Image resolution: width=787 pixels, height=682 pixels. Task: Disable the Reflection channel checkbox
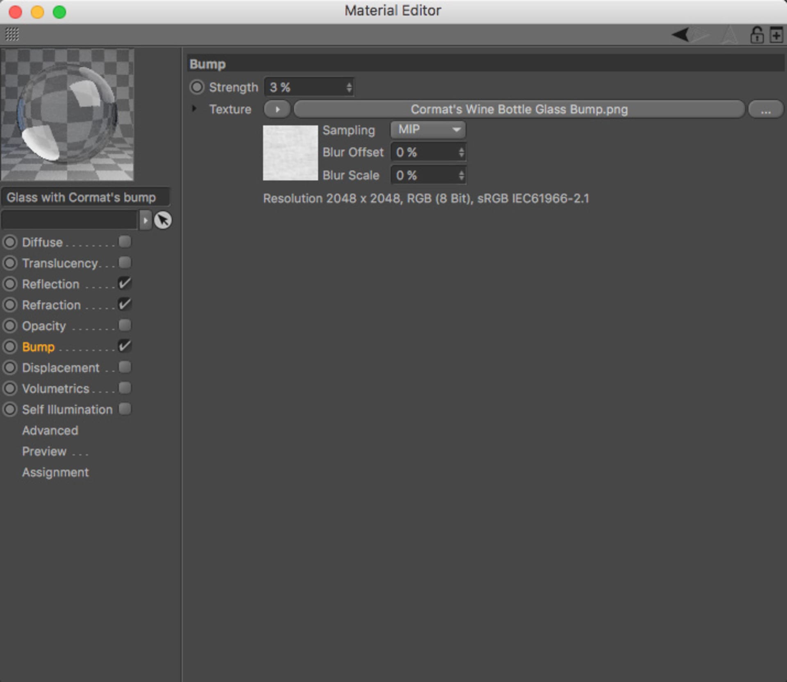[x=125, y=283]
